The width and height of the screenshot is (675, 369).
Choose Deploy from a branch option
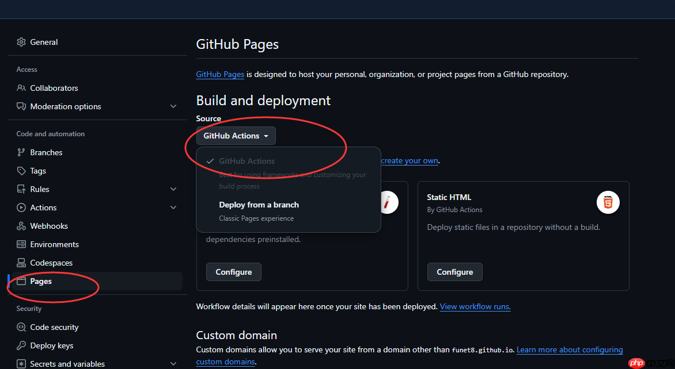point(259,205)
